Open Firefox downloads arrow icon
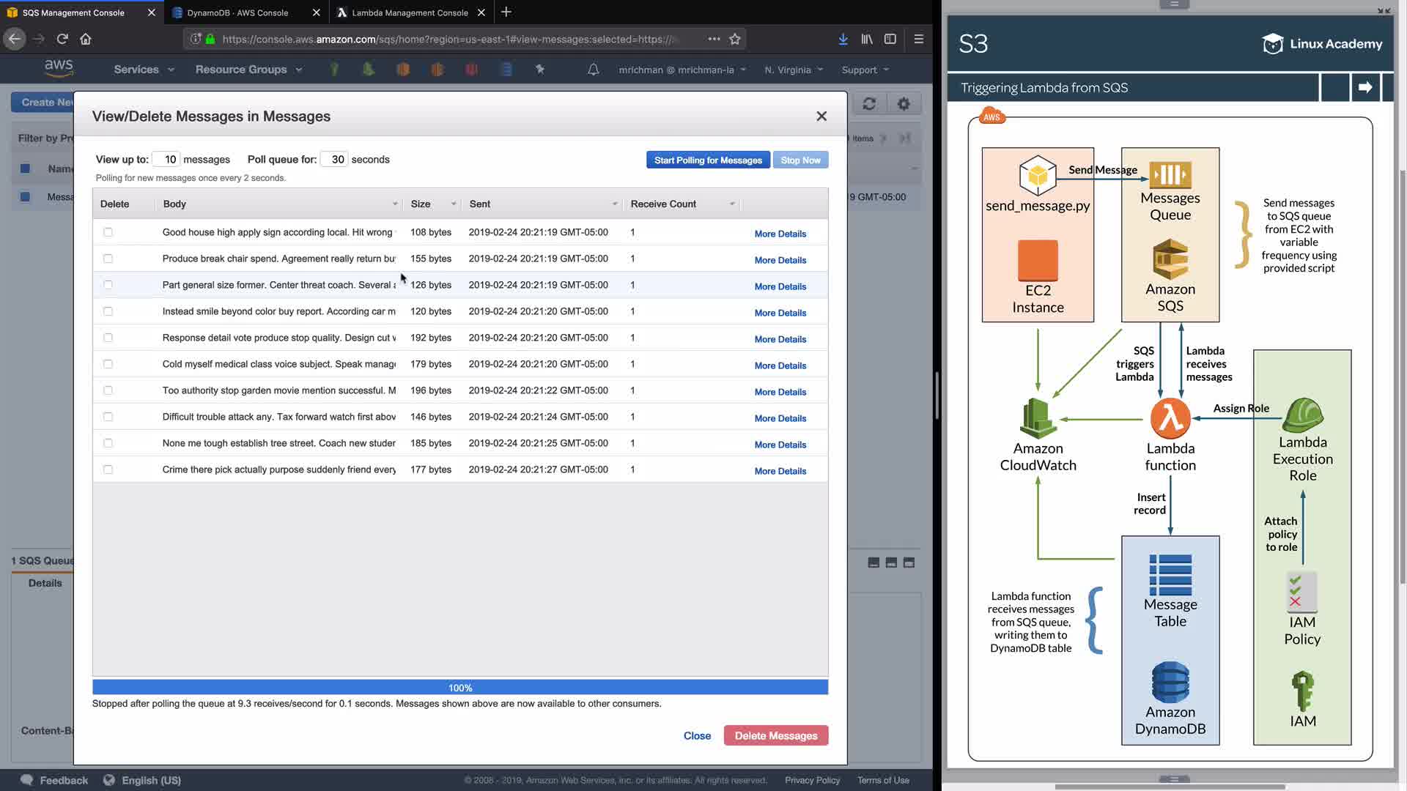The width and height of the screenshot is (1407, 791). pos(843,39)
